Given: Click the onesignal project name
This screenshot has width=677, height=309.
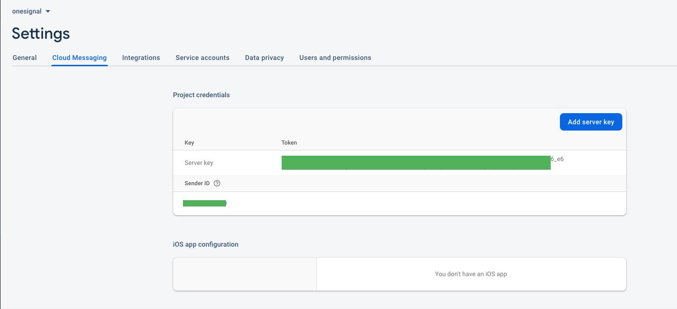Looking at the screenshot, I should click(x=27, y=11).
